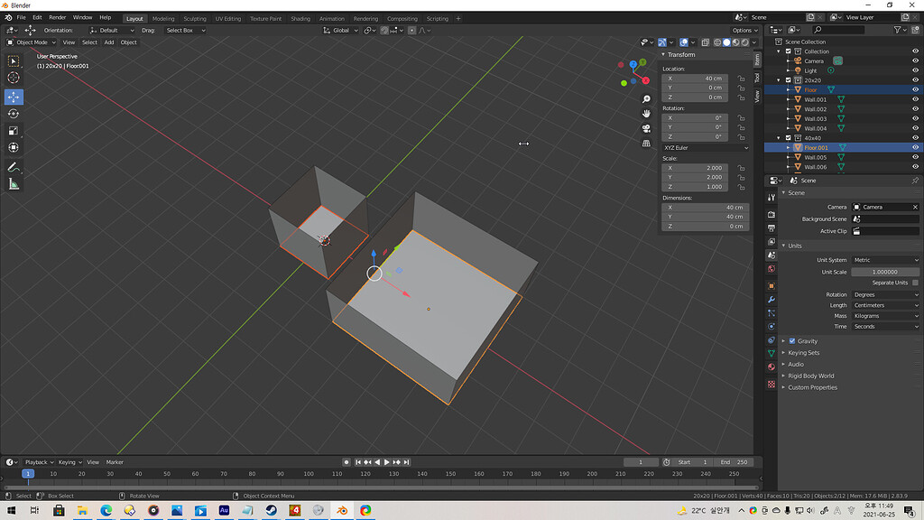
Task: Switch orthographic/perspective grid icon
Action: tap(646, 144)
